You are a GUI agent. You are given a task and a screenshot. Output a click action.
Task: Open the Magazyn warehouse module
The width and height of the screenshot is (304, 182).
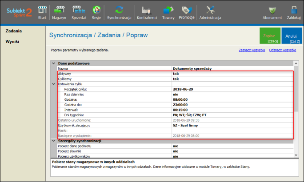click(59, 12)
